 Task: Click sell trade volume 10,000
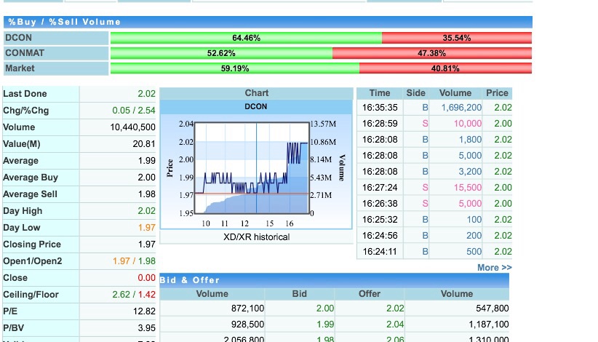coord(468,124)
